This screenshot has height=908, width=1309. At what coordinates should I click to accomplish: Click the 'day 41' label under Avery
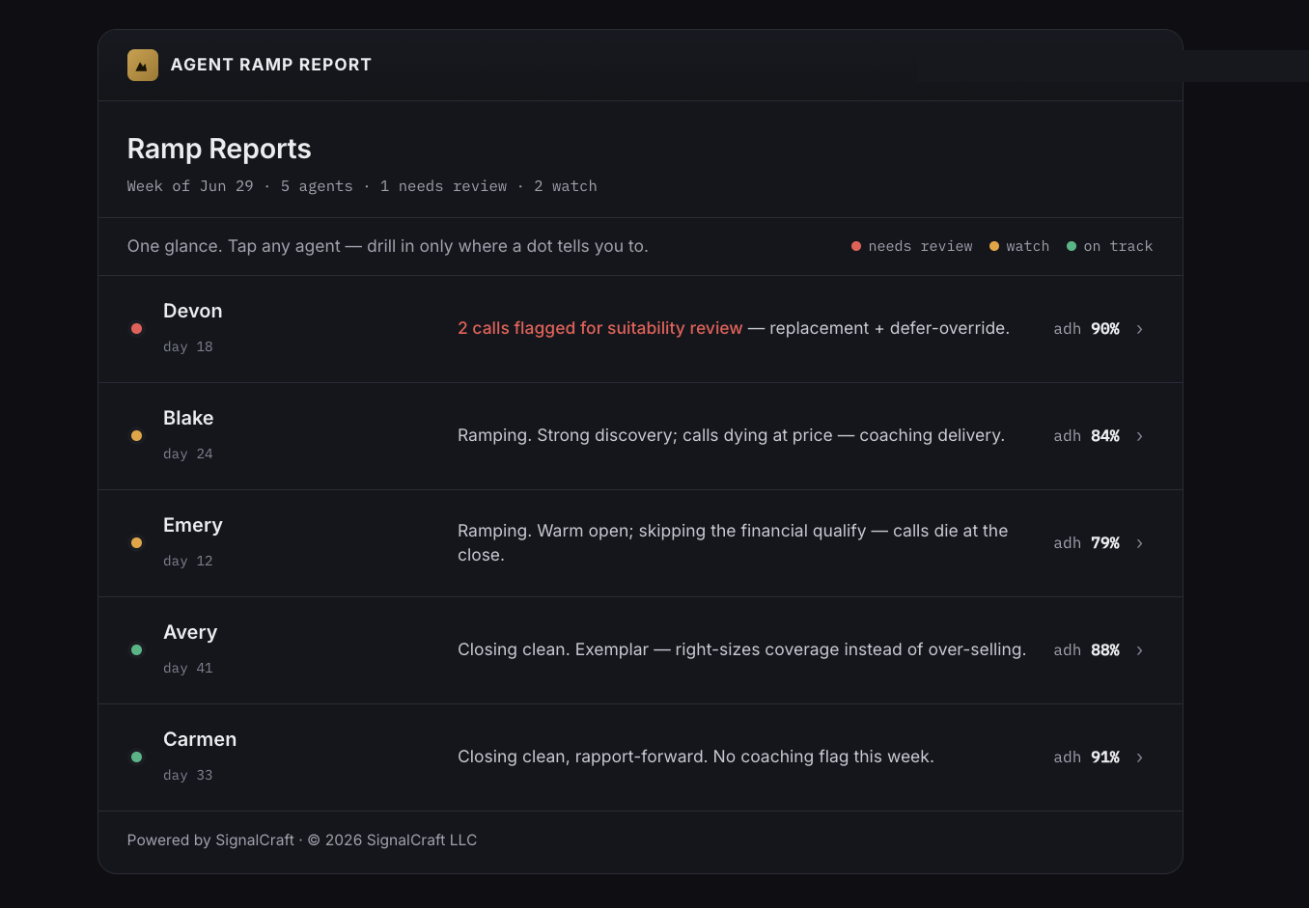pos(188,668)
